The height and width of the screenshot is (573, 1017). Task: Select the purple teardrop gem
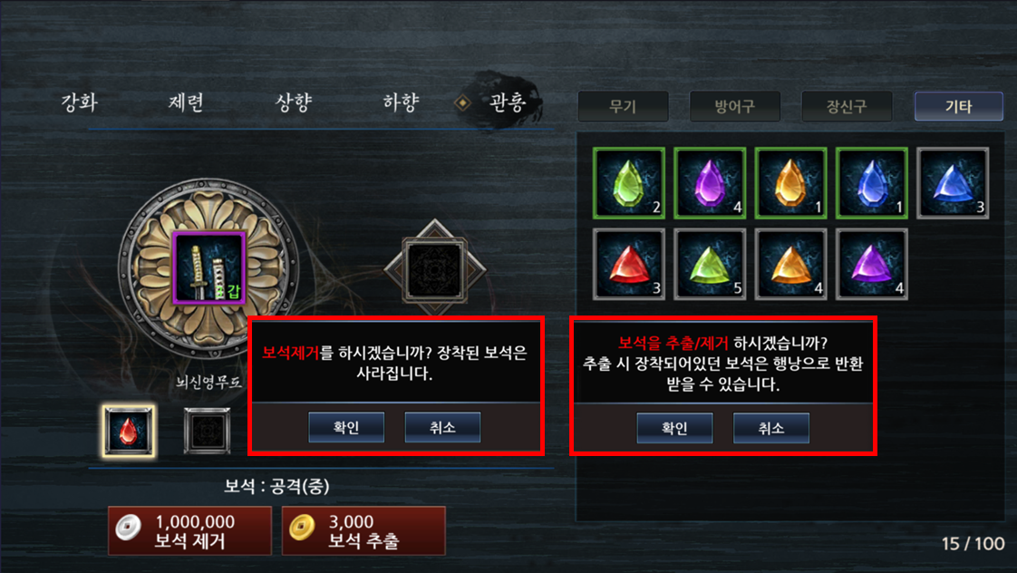click(710, 183)
